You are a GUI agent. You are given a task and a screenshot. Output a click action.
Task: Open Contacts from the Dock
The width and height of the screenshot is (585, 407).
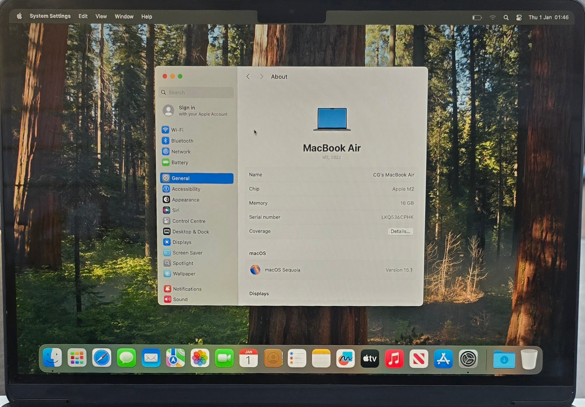[x=273, y=358]
